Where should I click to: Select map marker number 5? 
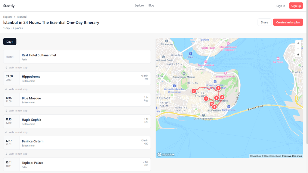[217, 98]
